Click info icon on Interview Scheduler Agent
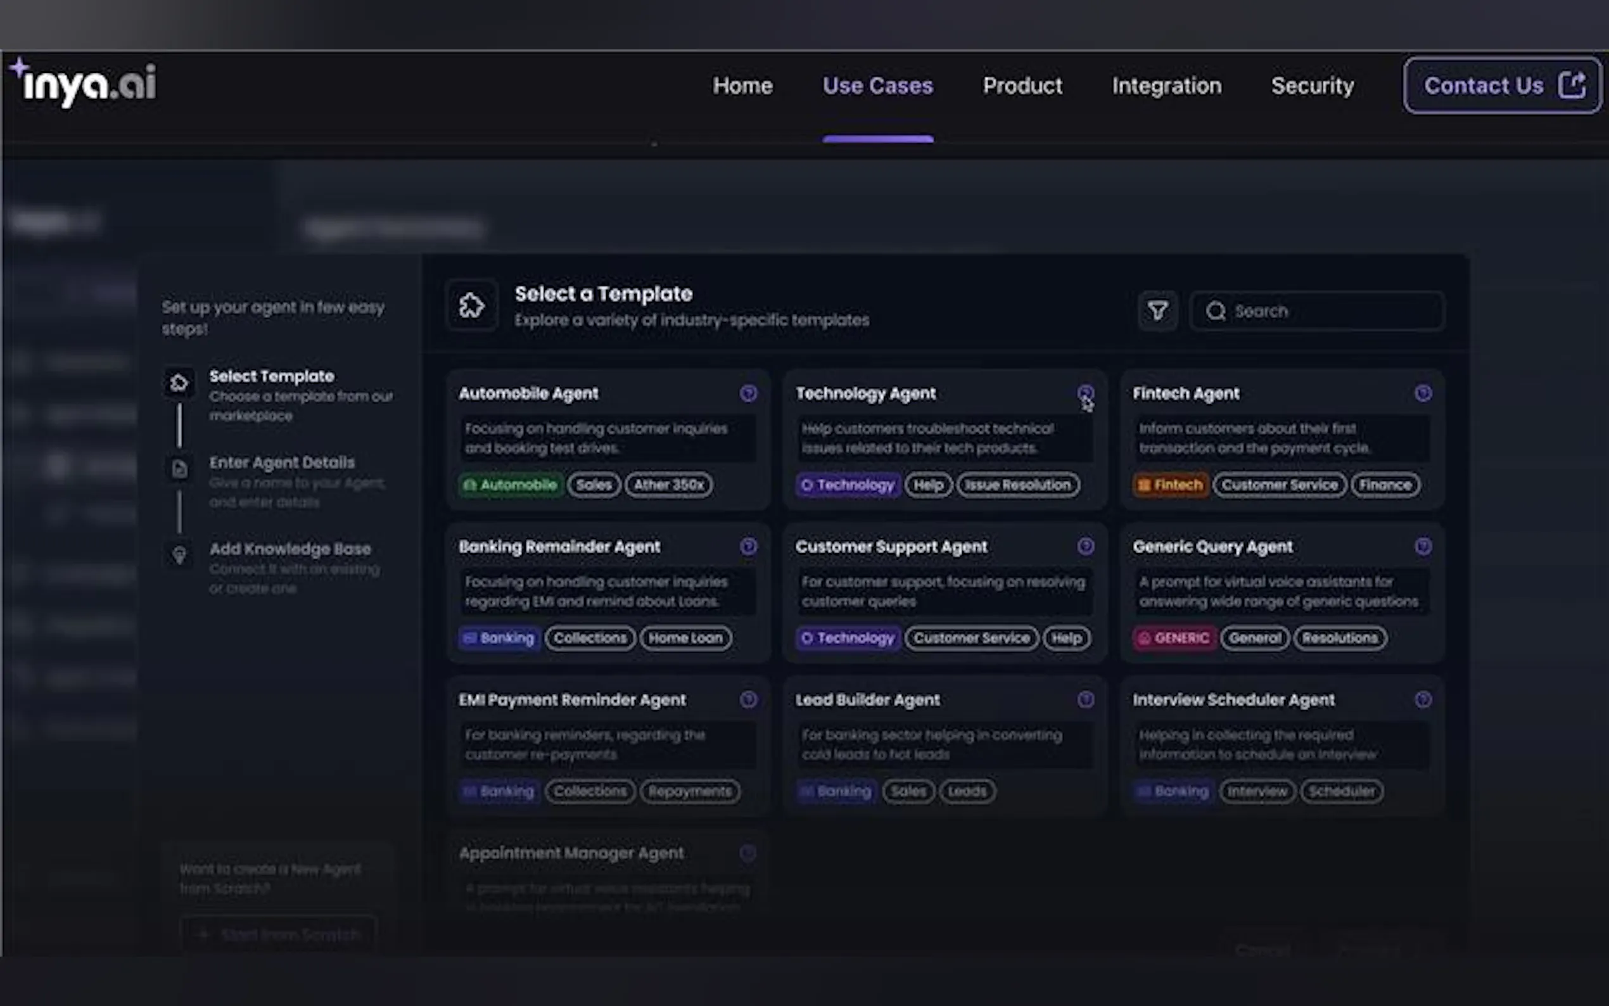The width and height of the screenshot is (1609, 1006). click(x=1423, y=699)
